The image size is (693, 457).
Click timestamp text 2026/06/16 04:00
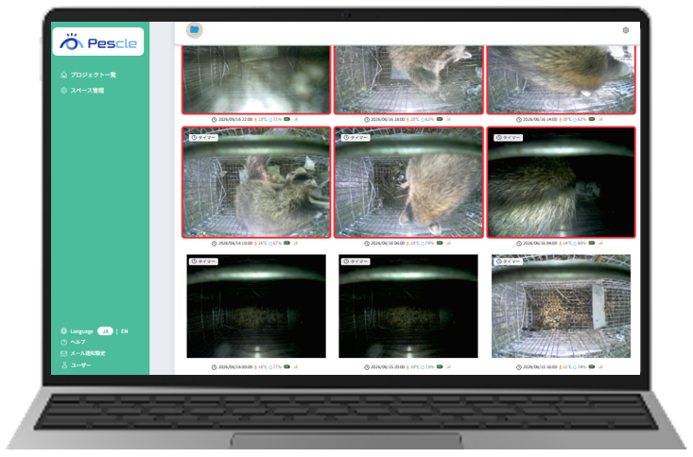click(540, 244)
